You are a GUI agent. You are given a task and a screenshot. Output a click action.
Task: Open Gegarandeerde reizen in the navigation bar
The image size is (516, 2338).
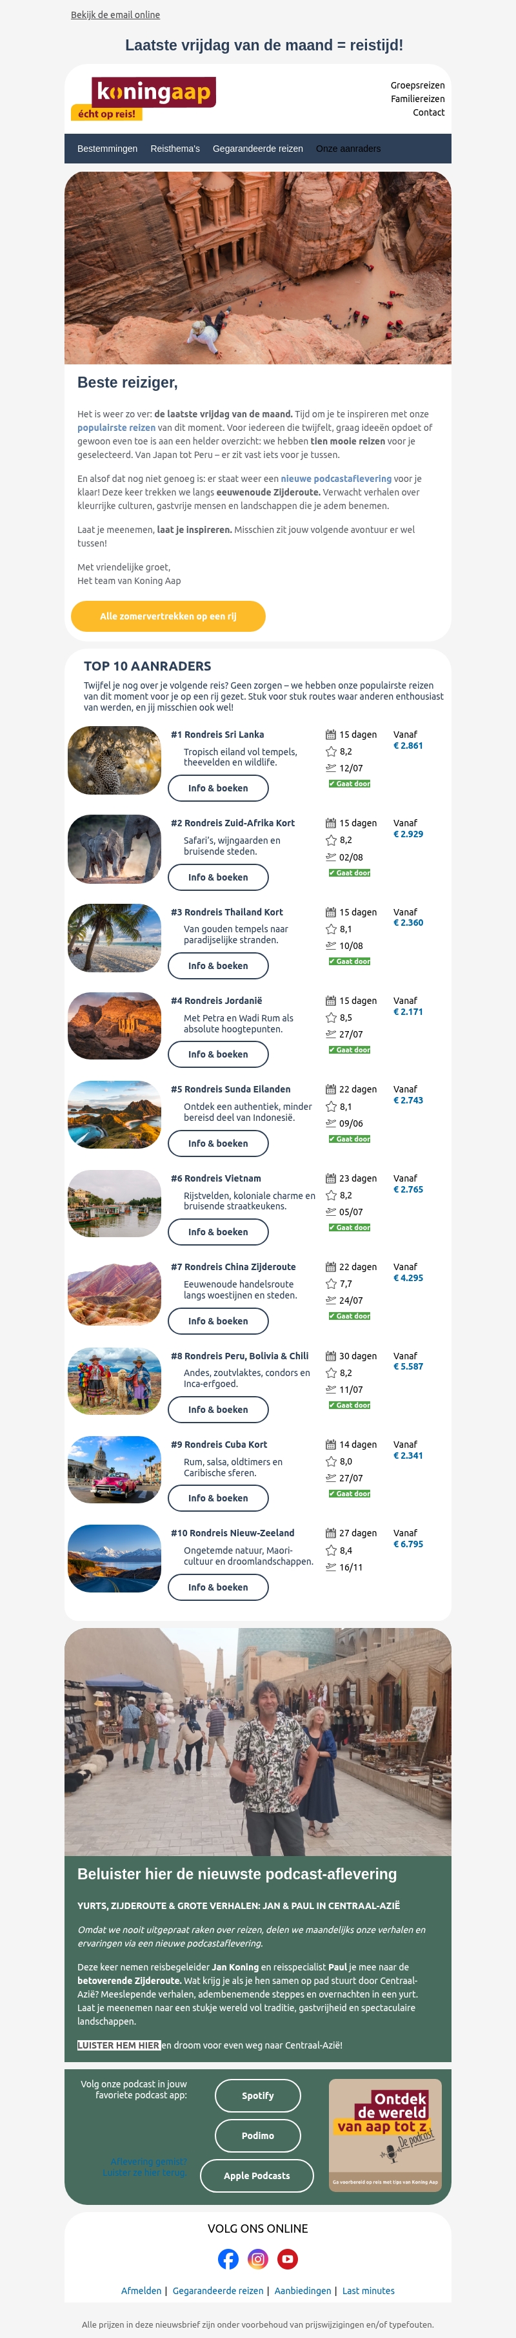point(257,149)
